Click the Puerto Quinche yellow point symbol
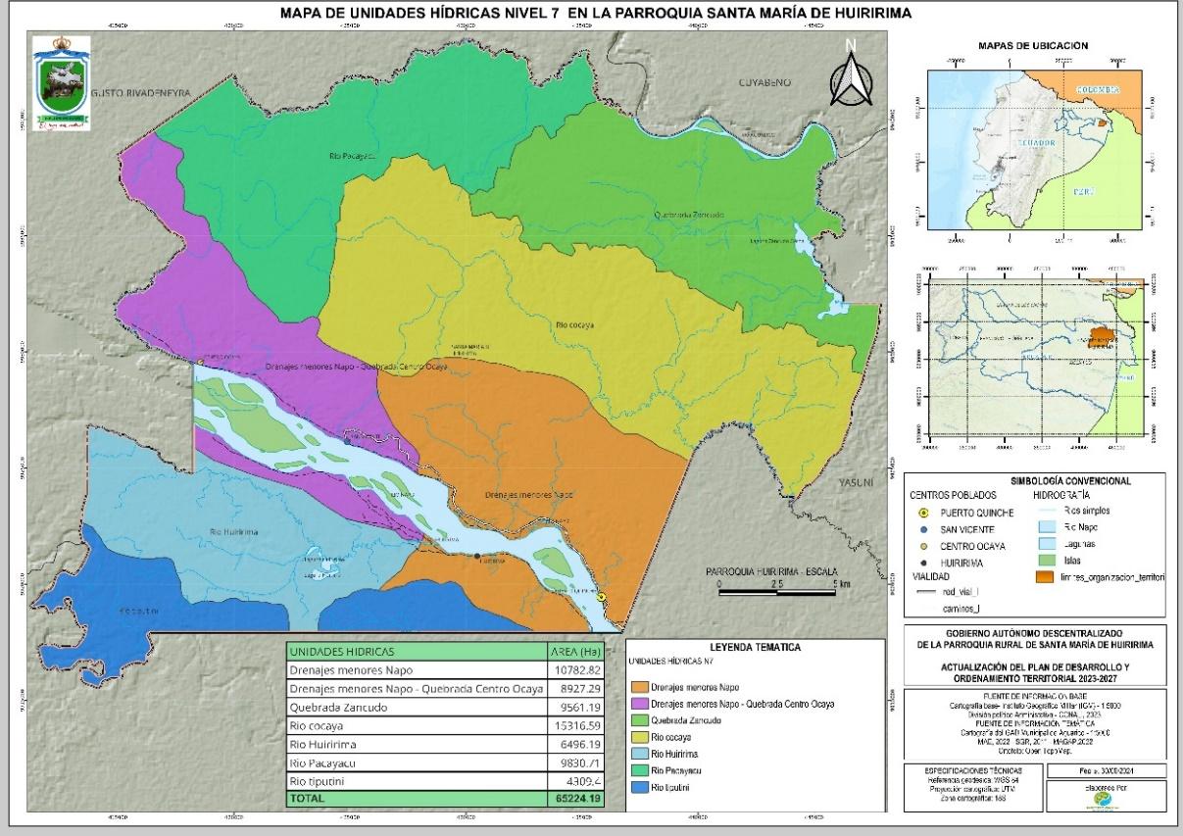This screenshot has height=836, width=1183. (x=918, y=512)
